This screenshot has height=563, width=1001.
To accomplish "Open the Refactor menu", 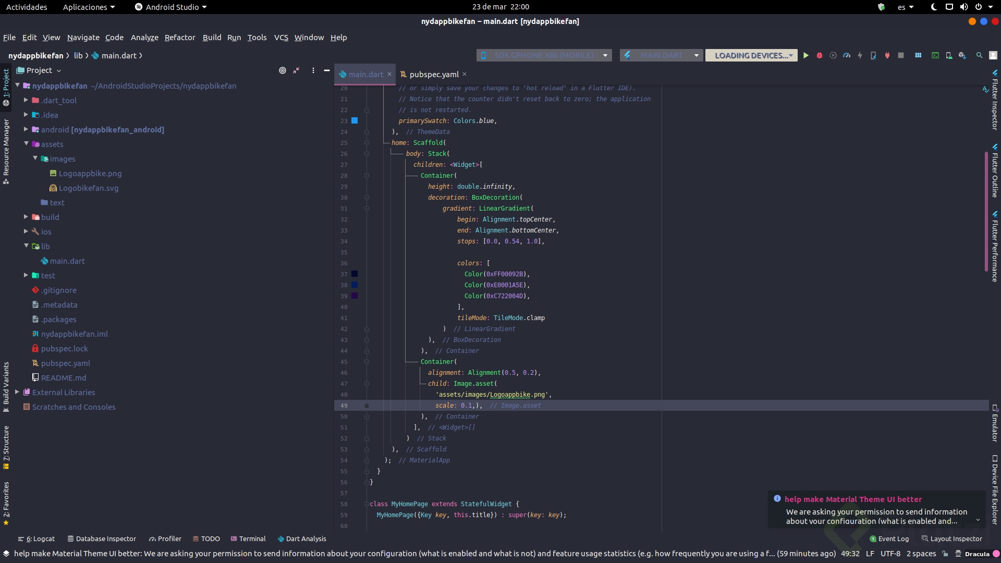I will pyautogui.click(x=180, y=38).
